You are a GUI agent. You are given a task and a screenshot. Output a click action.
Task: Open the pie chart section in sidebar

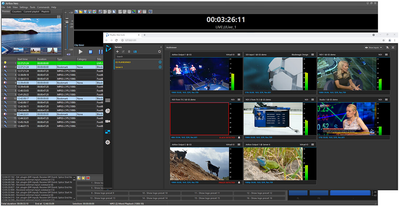click(108, 111)
